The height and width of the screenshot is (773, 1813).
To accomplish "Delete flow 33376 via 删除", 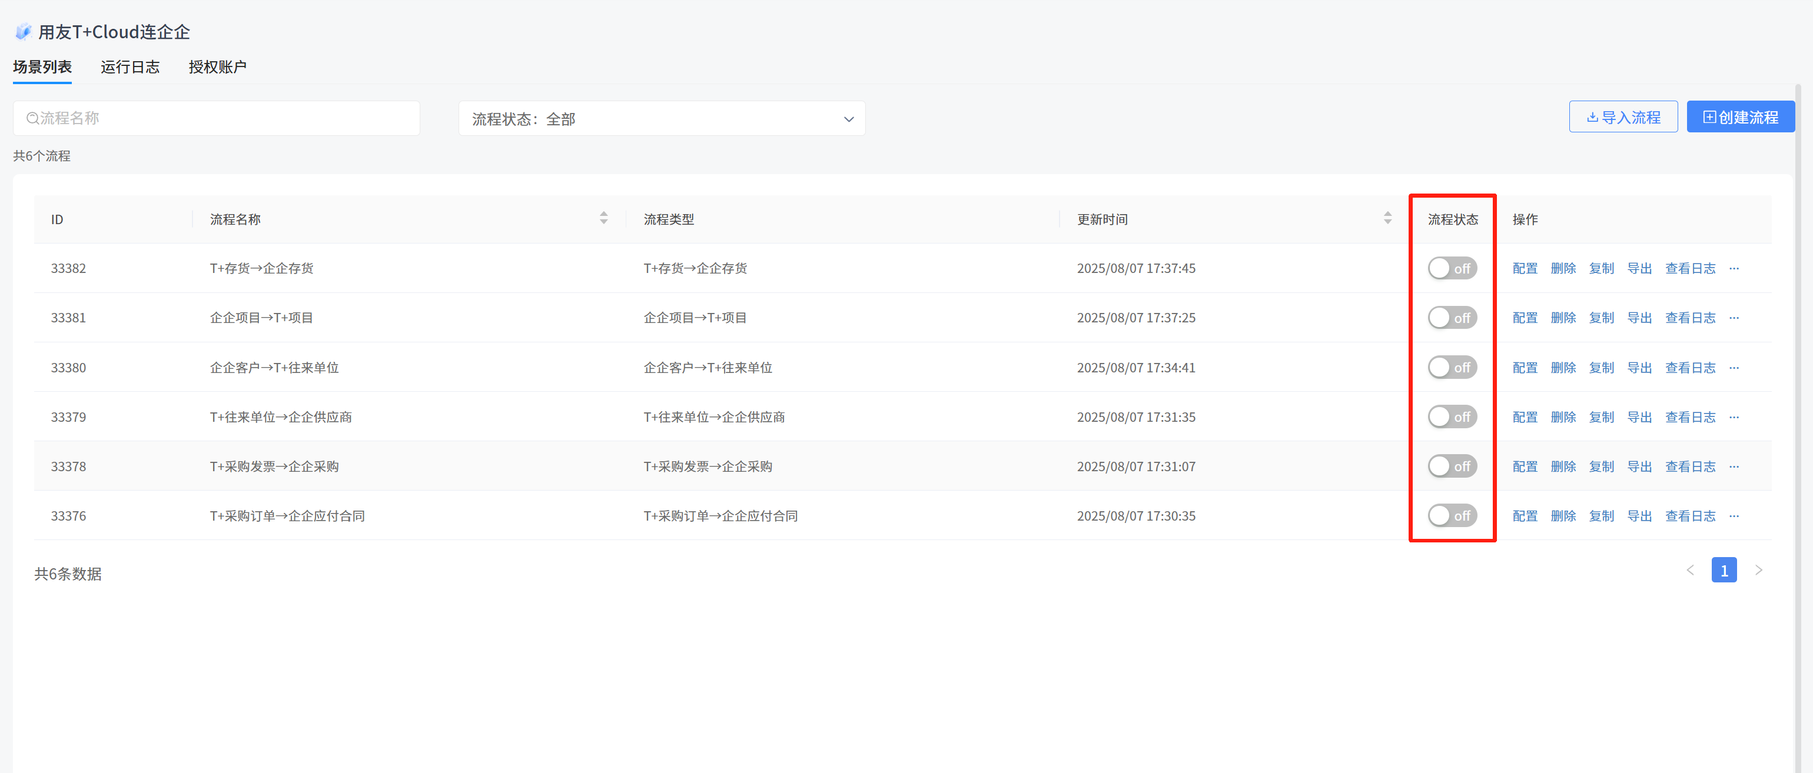I will [1563, 517].
